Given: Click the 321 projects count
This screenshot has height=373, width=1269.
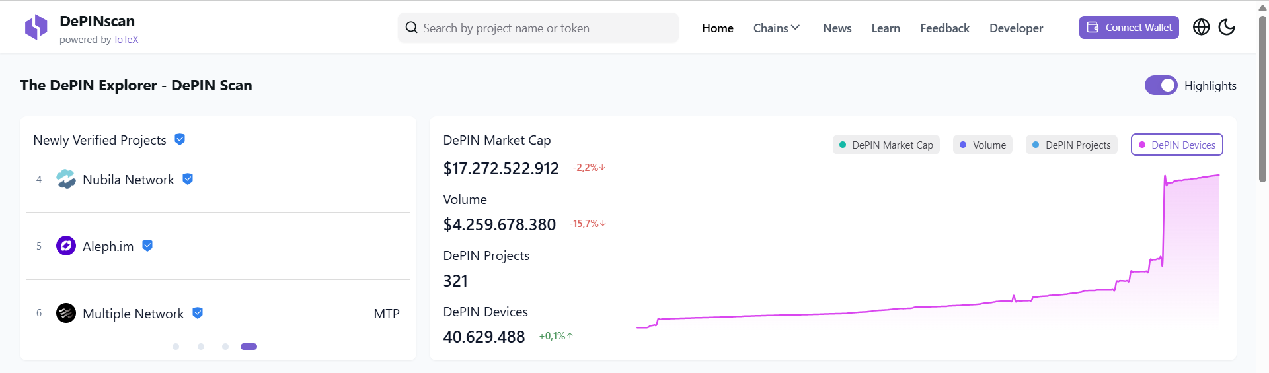Looking at the screenshot, I should pyautogui.click(x=455, y=281).
